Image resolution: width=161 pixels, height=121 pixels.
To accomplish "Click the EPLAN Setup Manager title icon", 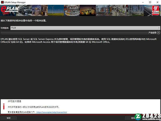I will point(2,2).
